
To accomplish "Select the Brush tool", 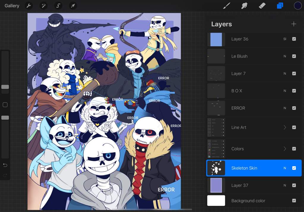I will [x=227, y=6].
